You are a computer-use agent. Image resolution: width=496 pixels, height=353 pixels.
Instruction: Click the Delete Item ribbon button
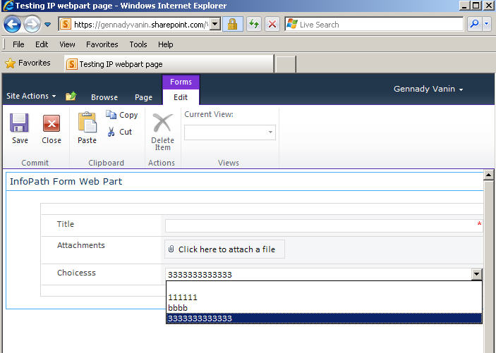tap(162, 132)
